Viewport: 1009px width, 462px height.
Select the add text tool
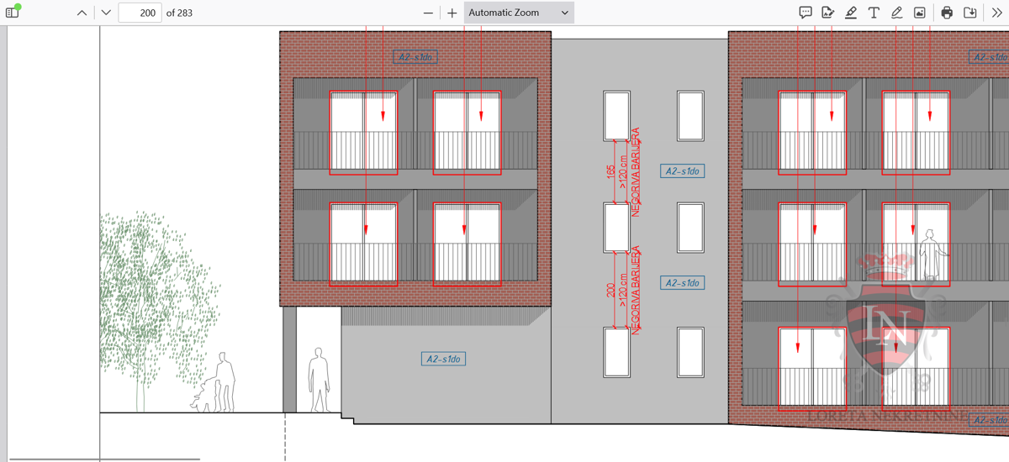(x=874, y=13)
